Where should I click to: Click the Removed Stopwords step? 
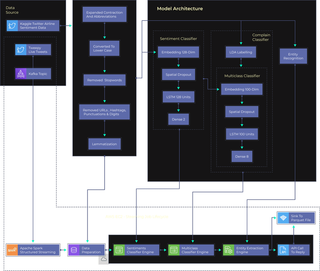(104, 80)
